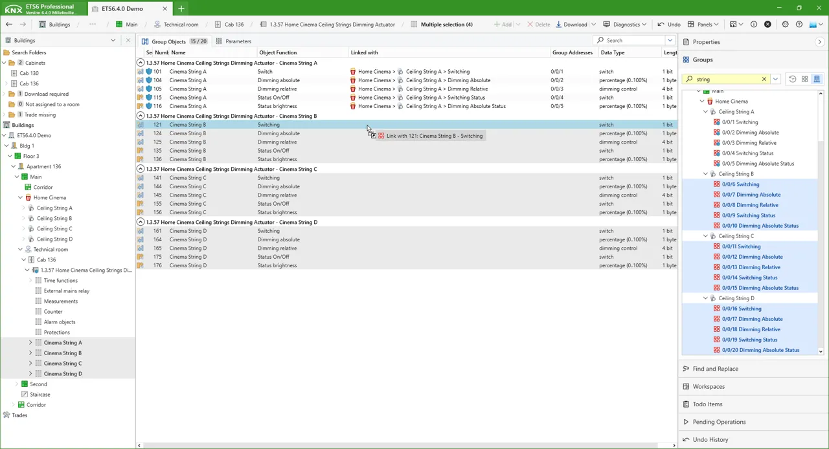
Task: Open the Main breadcrumb item
Action: [126, 25]
